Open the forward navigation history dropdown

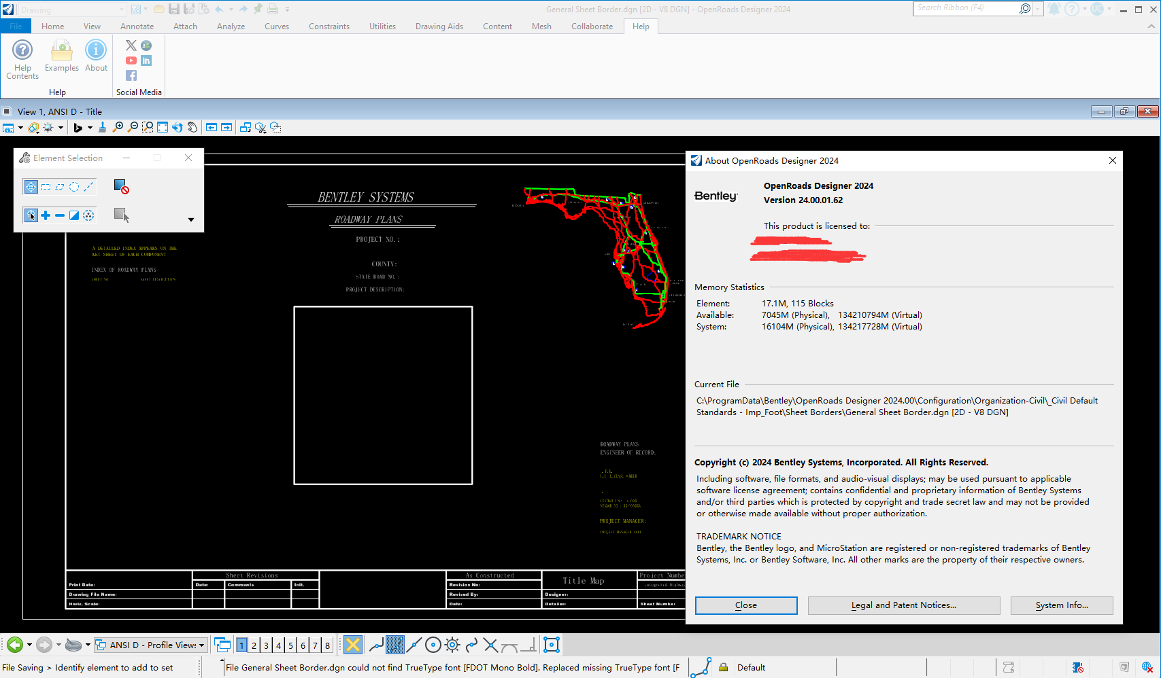click(x=58, y=645)
